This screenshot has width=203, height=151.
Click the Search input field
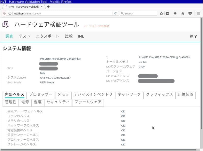pos(139,13)
